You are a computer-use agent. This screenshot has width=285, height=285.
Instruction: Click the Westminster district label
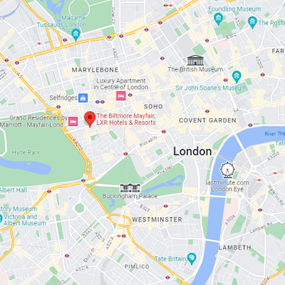tap(157, 219)
